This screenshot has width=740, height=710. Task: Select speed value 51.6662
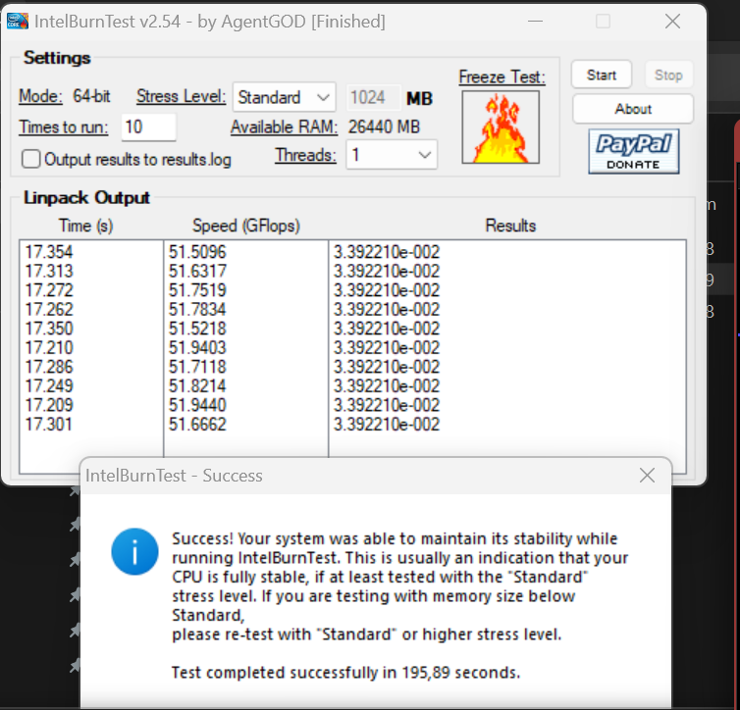197,425
